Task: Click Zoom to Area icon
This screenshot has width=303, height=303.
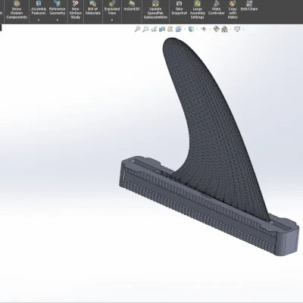Action: (145, 30)
